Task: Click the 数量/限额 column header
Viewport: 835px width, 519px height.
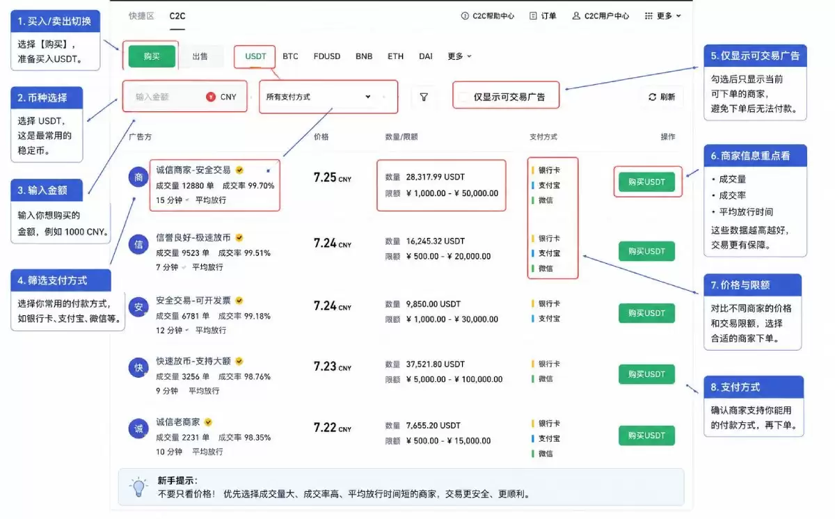Action: pyautogui.click(x=401, y=137)
